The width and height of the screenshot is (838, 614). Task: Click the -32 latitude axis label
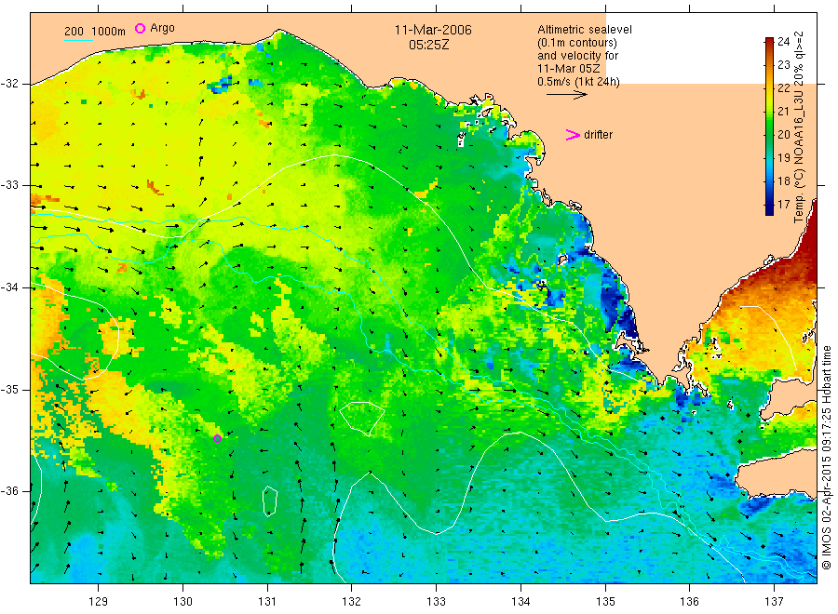(9, 84)
